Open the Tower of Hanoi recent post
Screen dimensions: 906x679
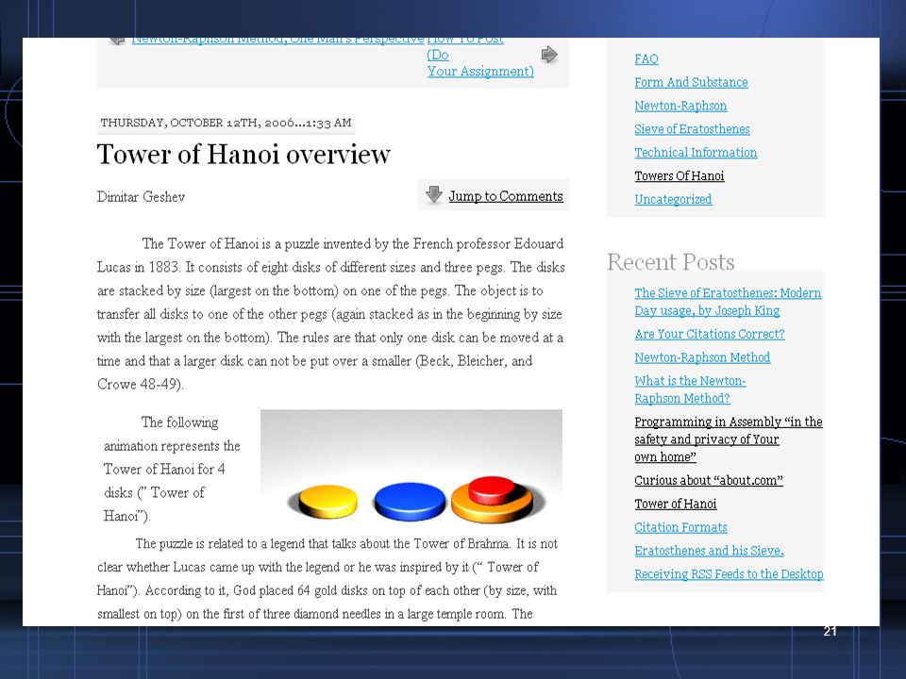pos(676,504)
